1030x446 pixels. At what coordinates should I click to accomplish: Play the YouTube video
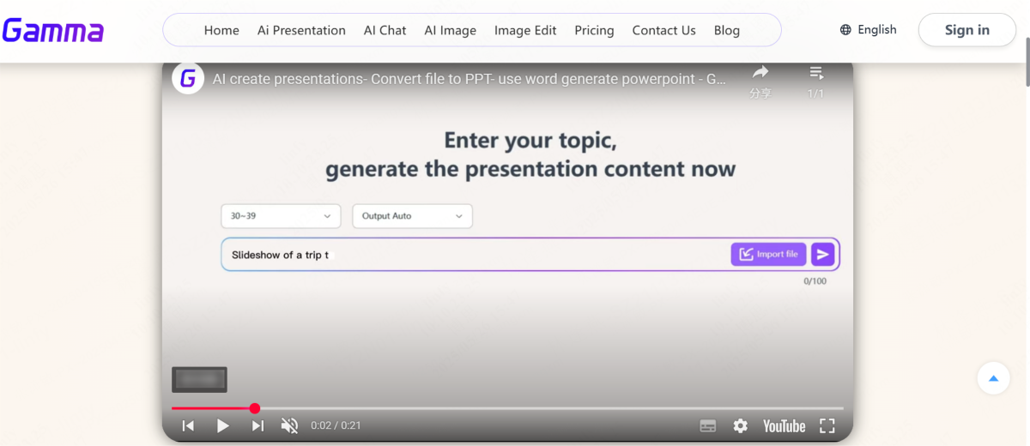pos(222,425)
